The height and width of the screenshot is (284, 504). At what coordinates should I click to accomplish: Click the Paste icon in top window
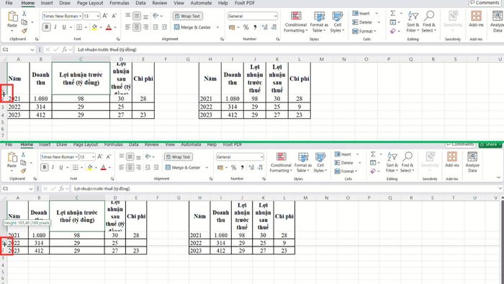click(x=12, y=17)
